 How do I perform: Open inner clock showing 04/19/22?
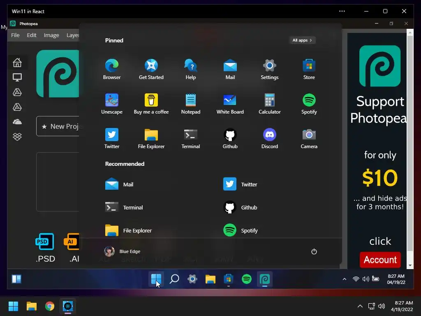(x=396, y=279)
